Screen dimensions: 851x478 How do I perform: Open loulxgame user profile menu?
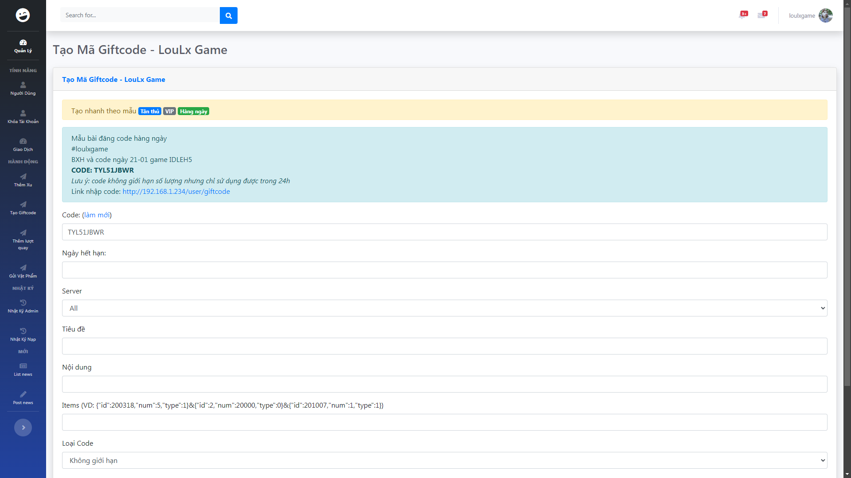[x=810, y=15]
